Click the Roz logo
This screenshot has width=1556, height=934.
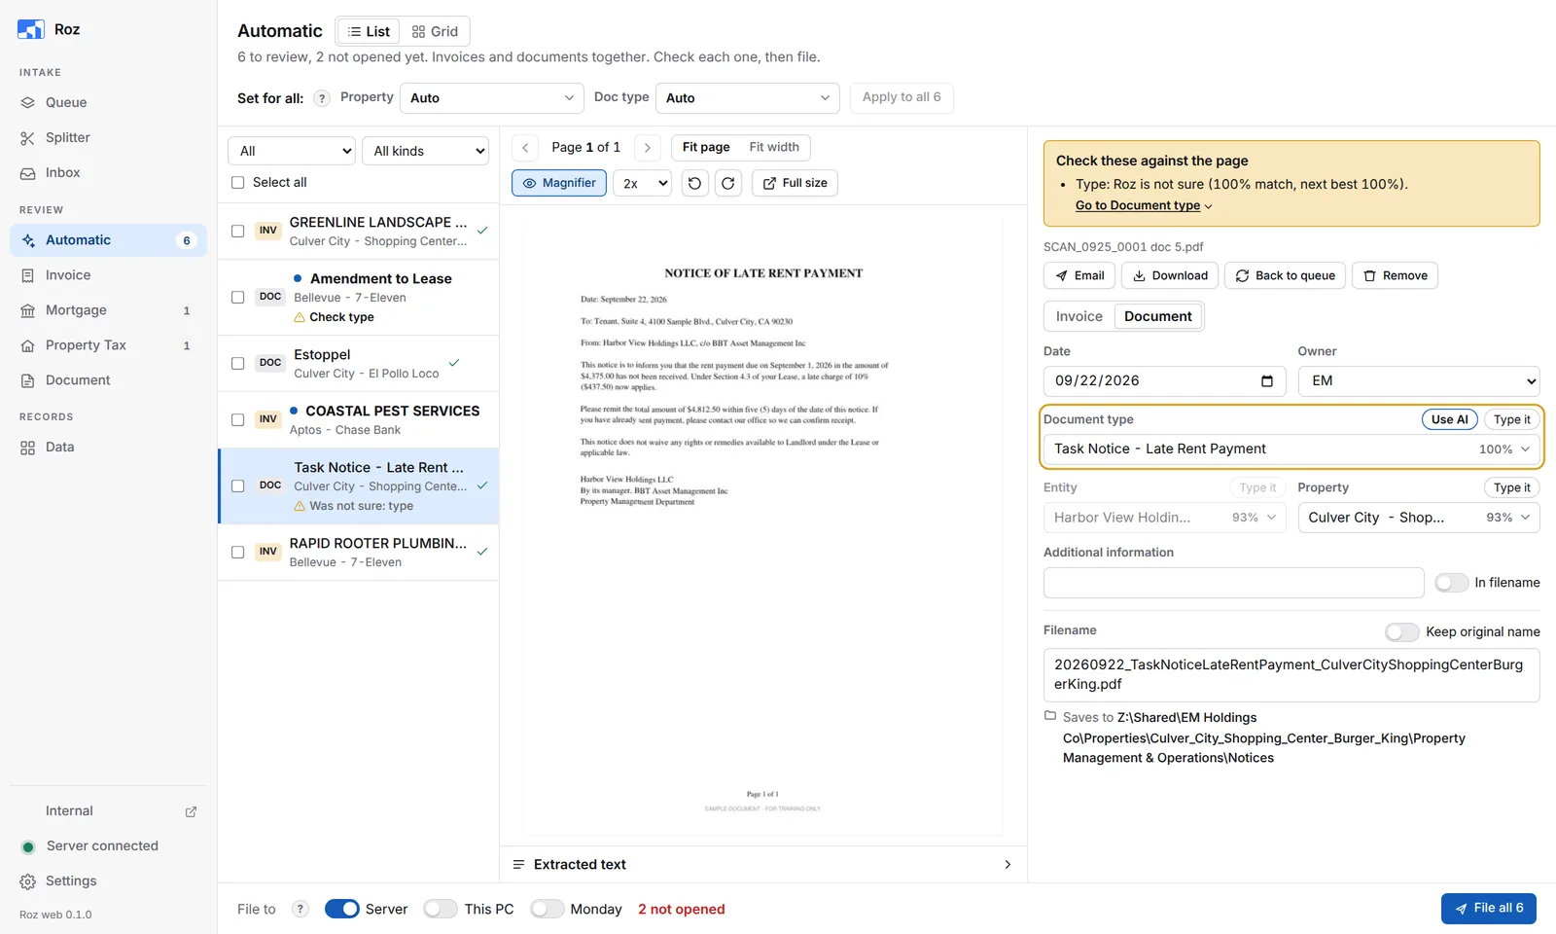[31, 29]
